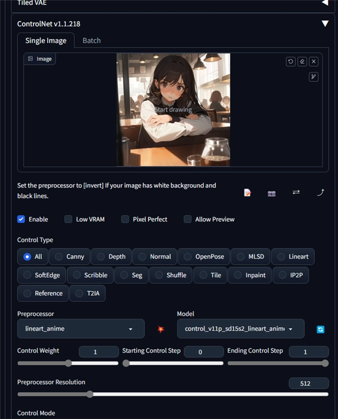The image size is (338, 419).
Task: Select the Inpaint control type
Action: pos(250,275)
